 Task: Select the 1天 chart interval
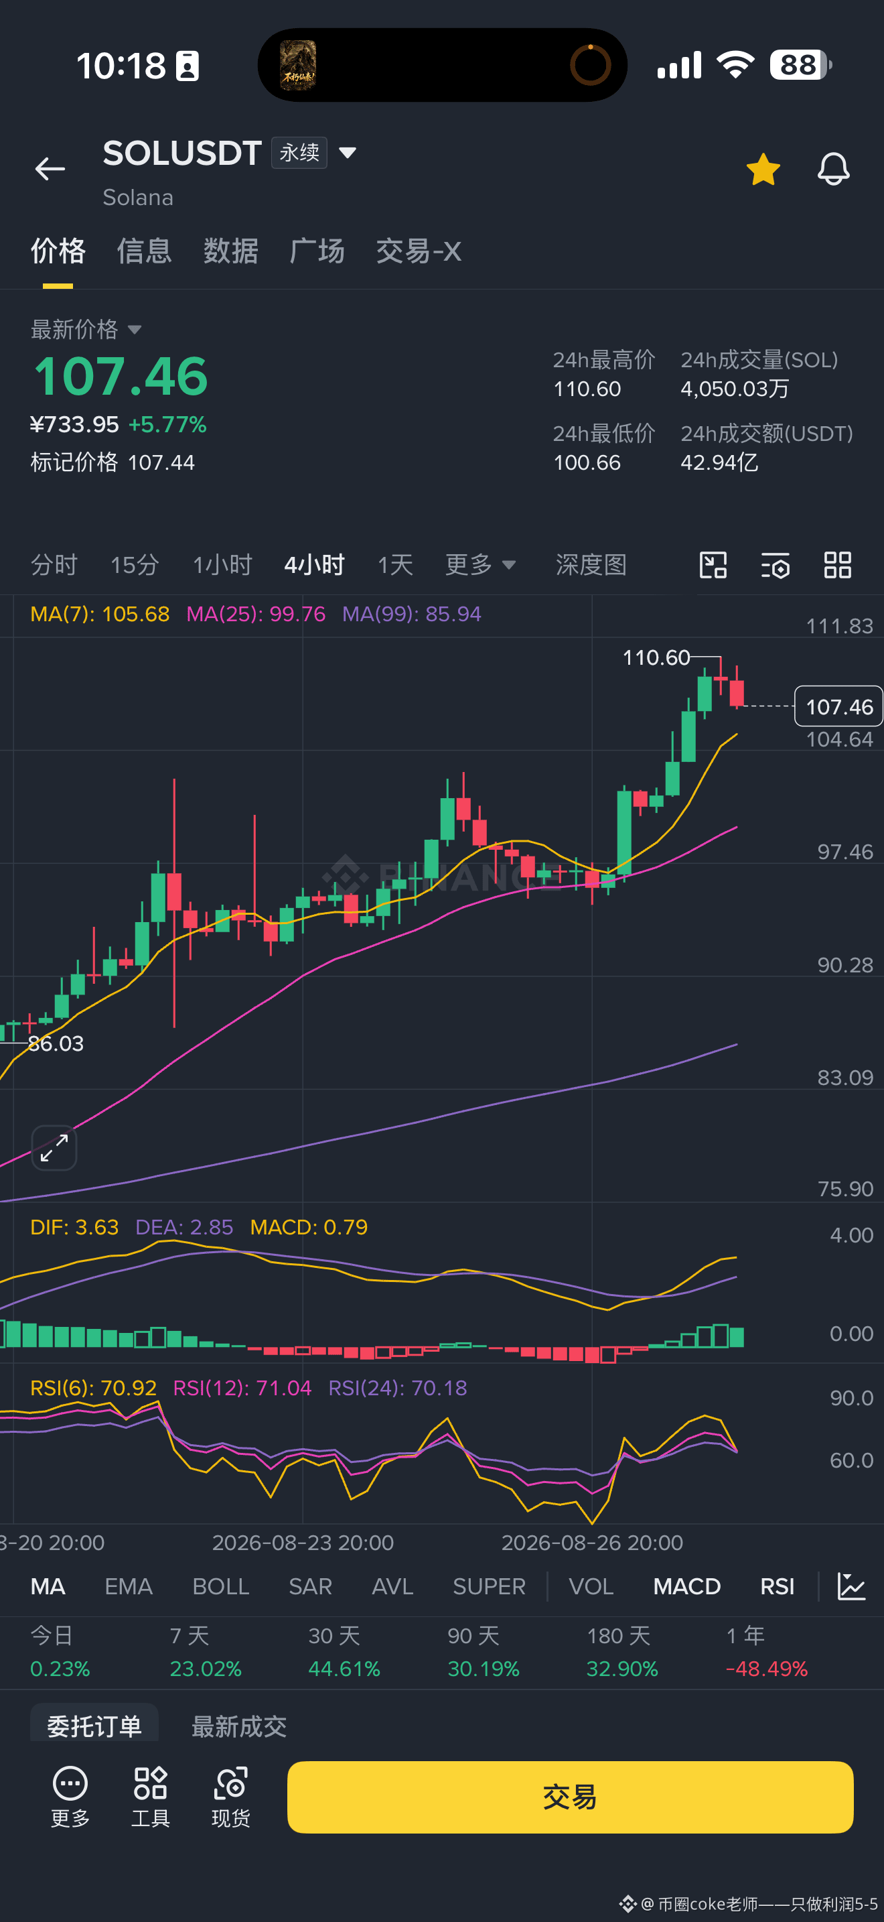click(x=395, y=565)
